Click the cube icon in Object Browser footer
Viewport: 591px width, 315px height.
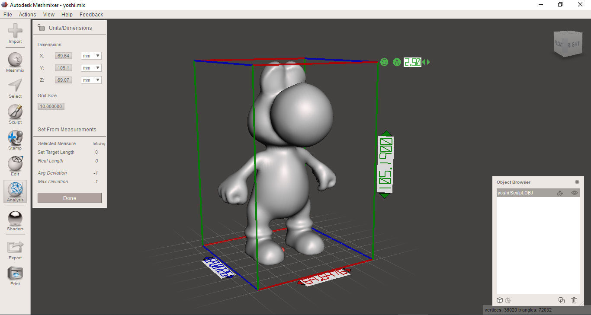click(x=500, y=300)
